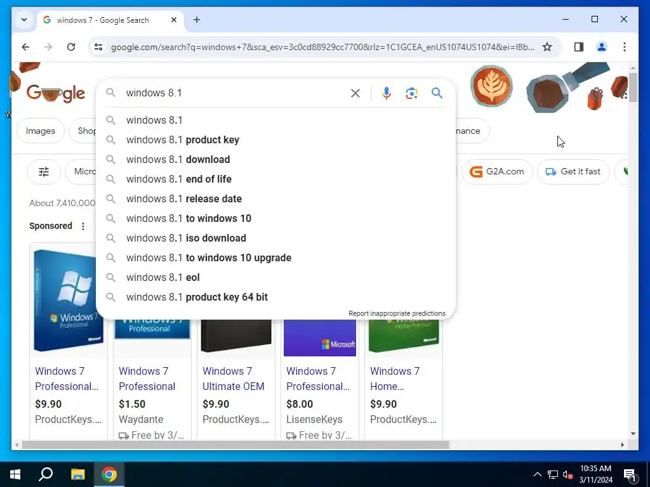
Task: Open the search filter tools icon
Action: pyautogui.click(x=44, y=171)
